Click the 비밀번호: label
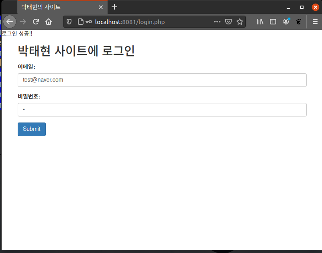The image size is (322, 253). [x=29, y=96]
